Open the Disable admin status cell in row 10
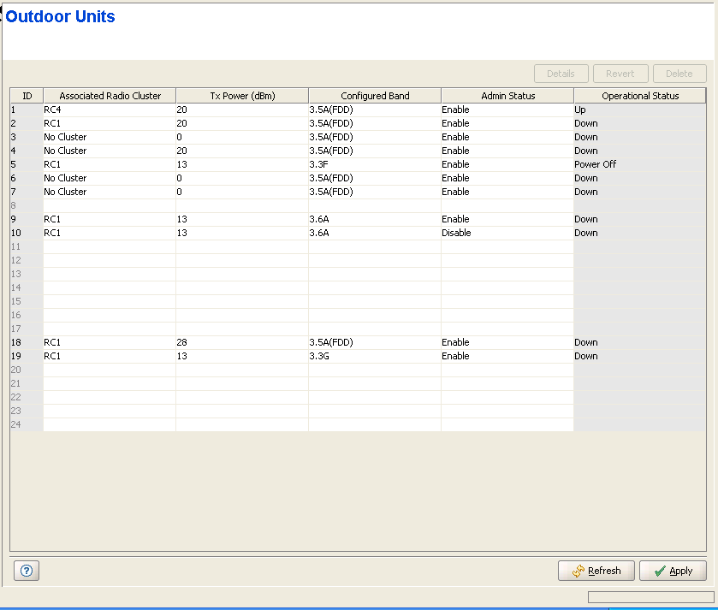Image resolution: width=718 pixels, height=610 pixels. tap(507, 233)
